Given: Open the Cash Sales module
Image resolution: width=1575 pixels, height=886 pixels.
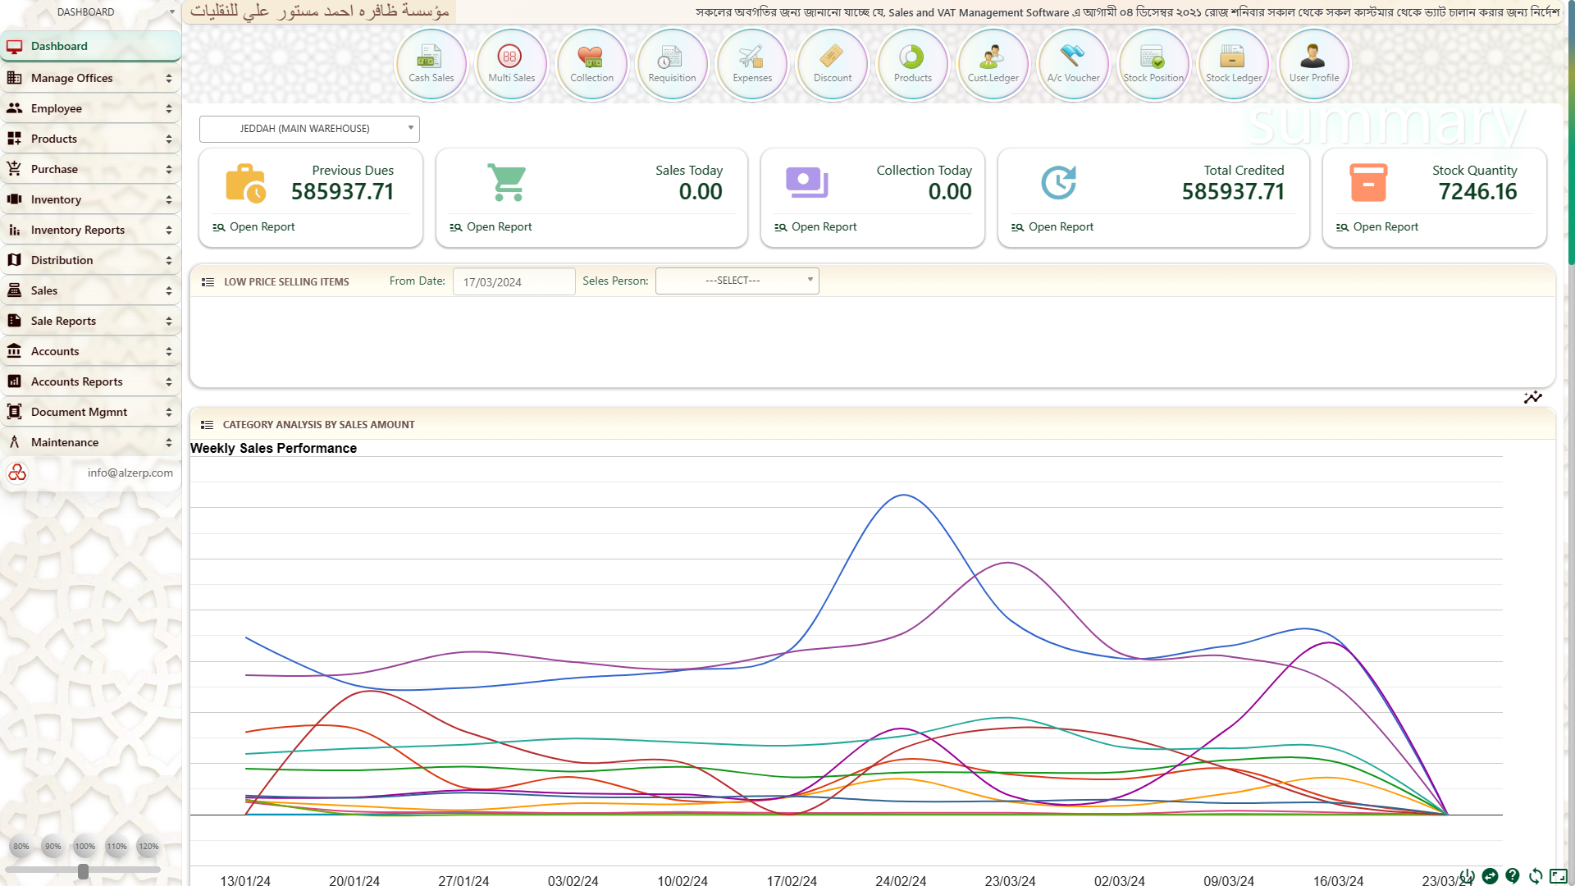Looking at the screenshot, I should click(431, 64).
